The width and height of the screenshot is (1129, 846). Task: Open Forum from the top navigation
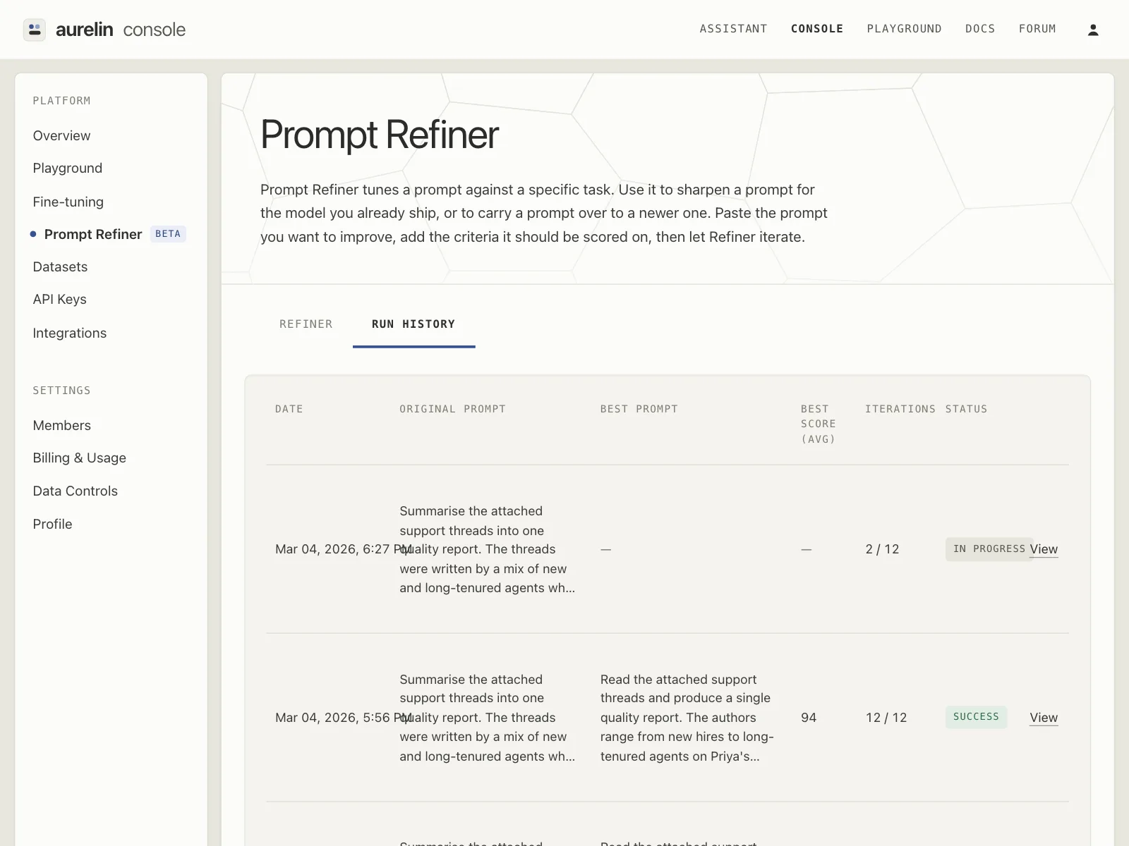(1037, 29)
